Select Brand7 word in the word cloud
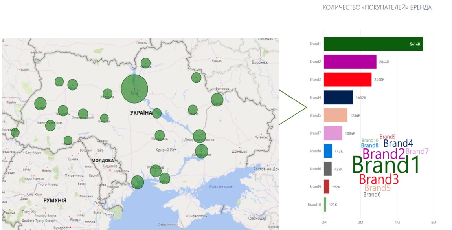 click(417, 152)
